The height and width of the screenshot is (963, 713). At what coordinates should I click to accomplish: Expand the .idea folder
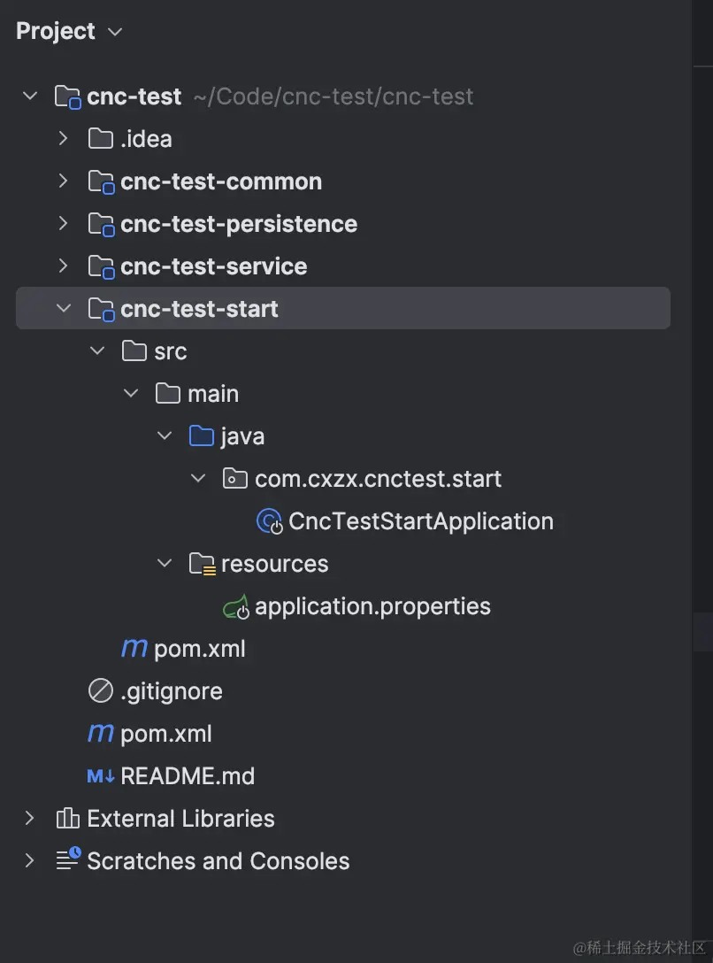(x=63, y=139)
